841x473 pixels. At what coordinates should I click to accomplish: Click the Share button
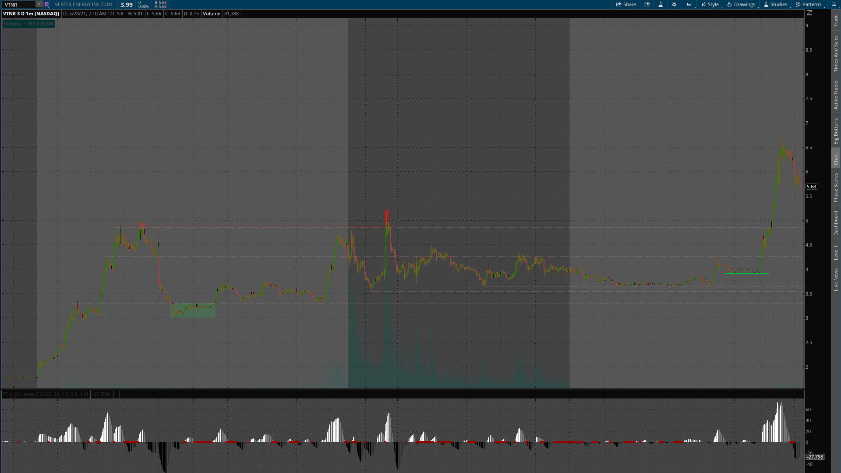(x=626, y=4)
